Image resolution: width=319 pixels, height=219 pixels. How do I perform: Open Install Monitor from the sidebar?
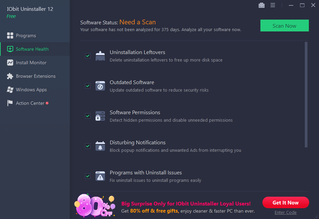(31, 62)
